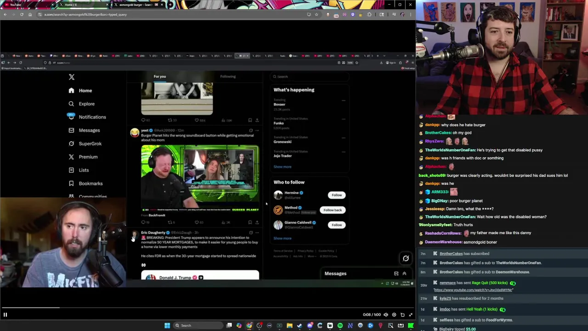
Task: Open Messages in the X sidebar
Action: 84,131
